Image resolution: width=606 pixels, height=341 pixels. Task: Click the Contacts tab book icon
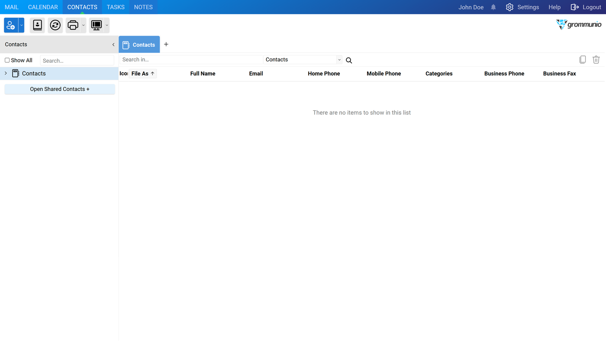coord(126,45)
